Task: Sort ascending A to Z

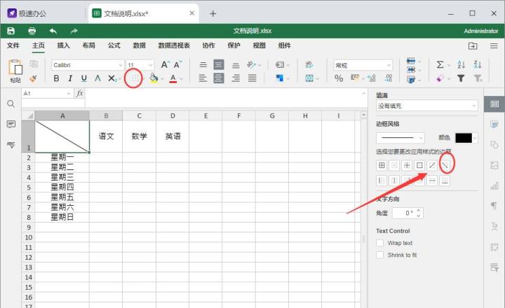Action: (x=462, y=64)
